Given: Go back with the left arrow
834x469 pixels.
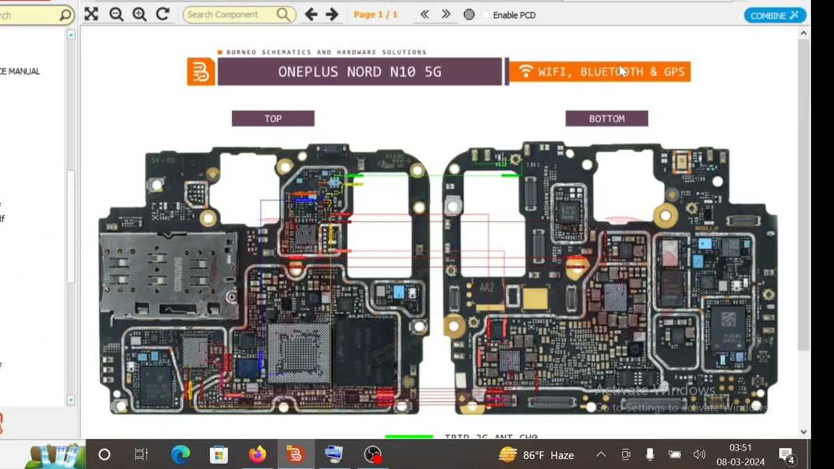Looking at the screenshot, I should [311, 14].
